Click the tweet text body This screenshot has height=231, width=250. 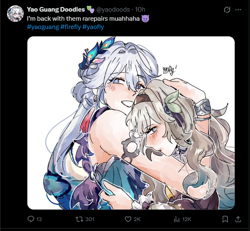click(88, 19)
